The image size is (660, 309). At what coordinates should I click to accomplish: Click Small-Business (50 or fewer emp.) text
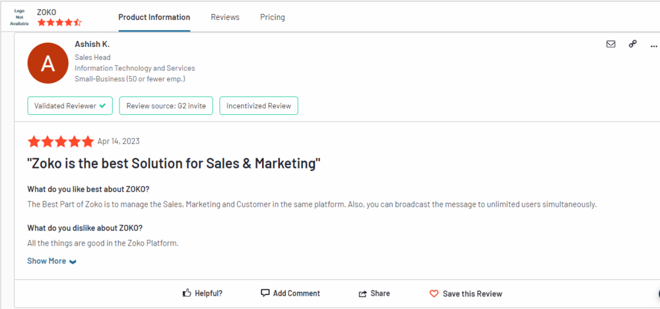(130, 79)
